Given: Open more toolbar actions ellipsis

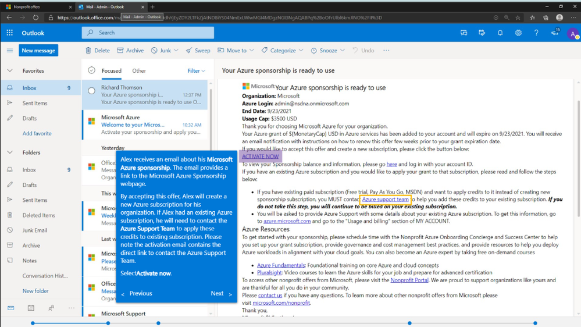Looking at the screenshot, I should 386,50.
